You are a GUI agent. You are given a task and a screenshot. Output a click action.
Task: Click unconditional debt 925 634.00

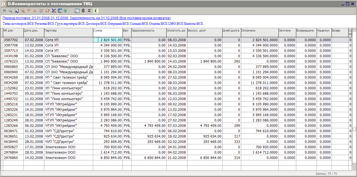coord(205,136)
